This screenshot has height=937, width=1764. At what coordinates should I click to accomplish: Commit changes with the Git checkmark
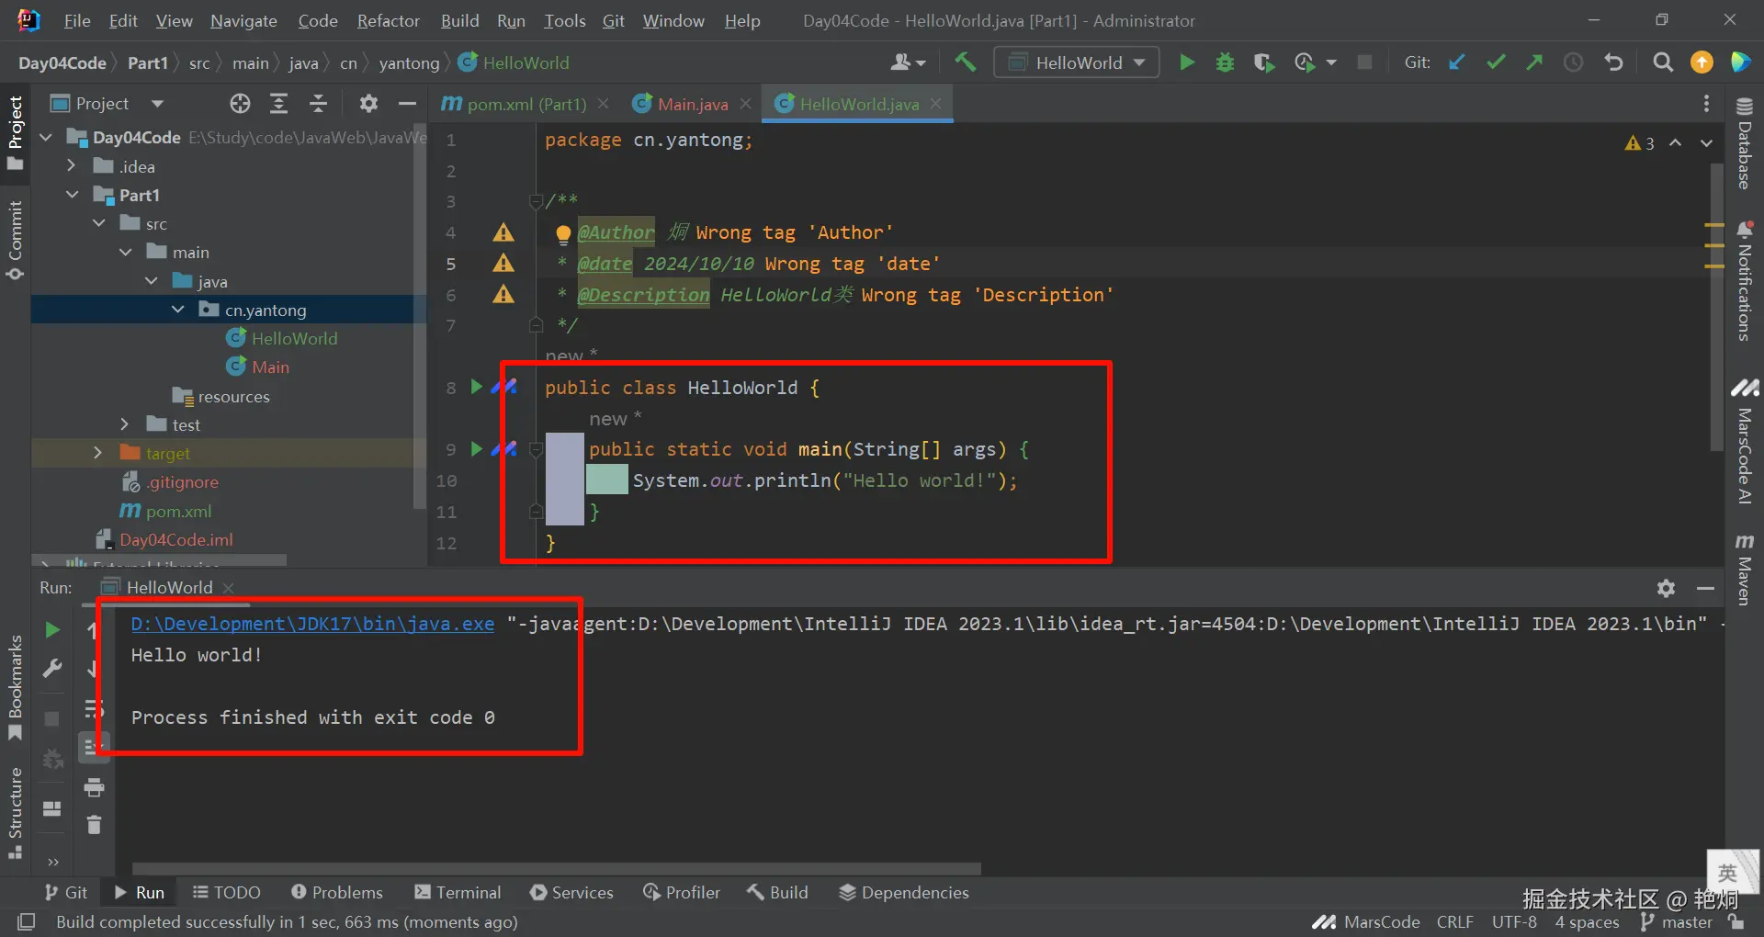[1496, 62]
